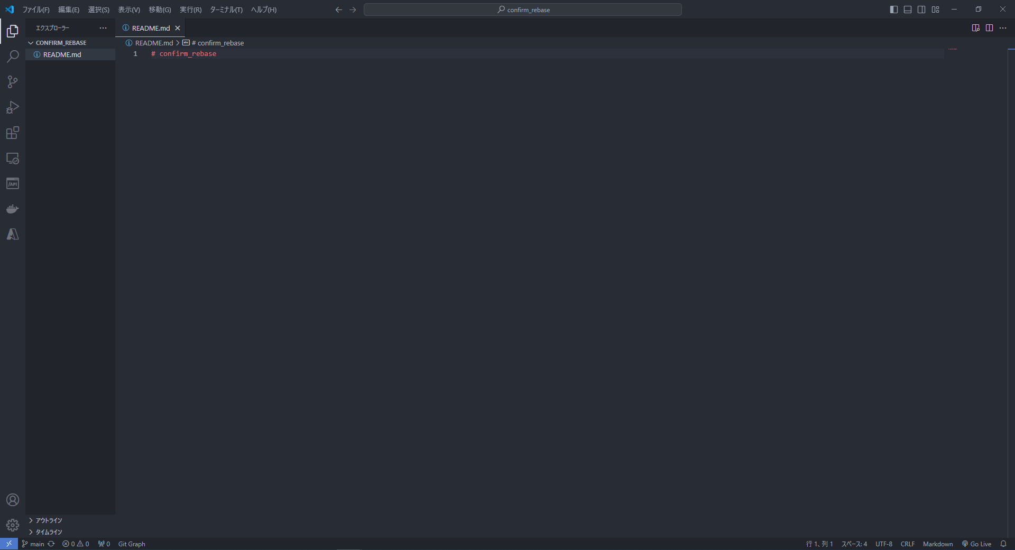
Task: Open Git Graph from the status bar
Action: pyautogui.click(x=131, y=544)
